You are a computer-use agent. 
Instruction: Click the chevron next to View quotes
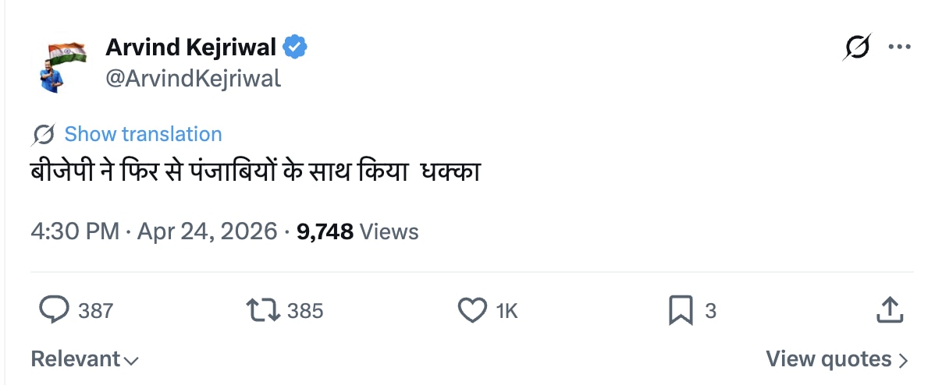(x=904, y=359)
